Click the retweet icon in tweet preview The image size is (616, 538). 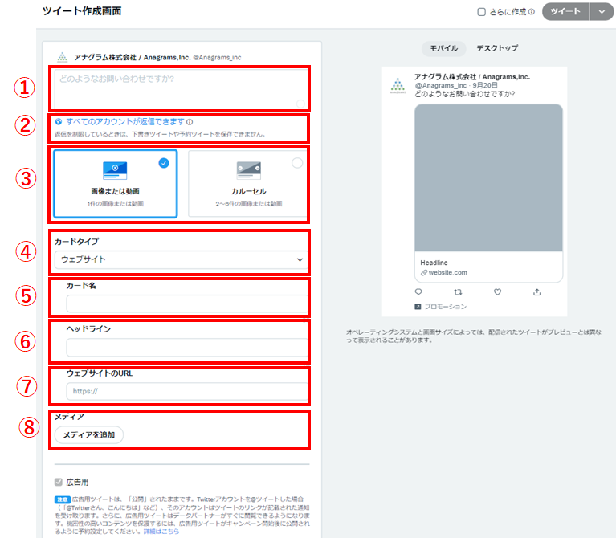[458, 291]
